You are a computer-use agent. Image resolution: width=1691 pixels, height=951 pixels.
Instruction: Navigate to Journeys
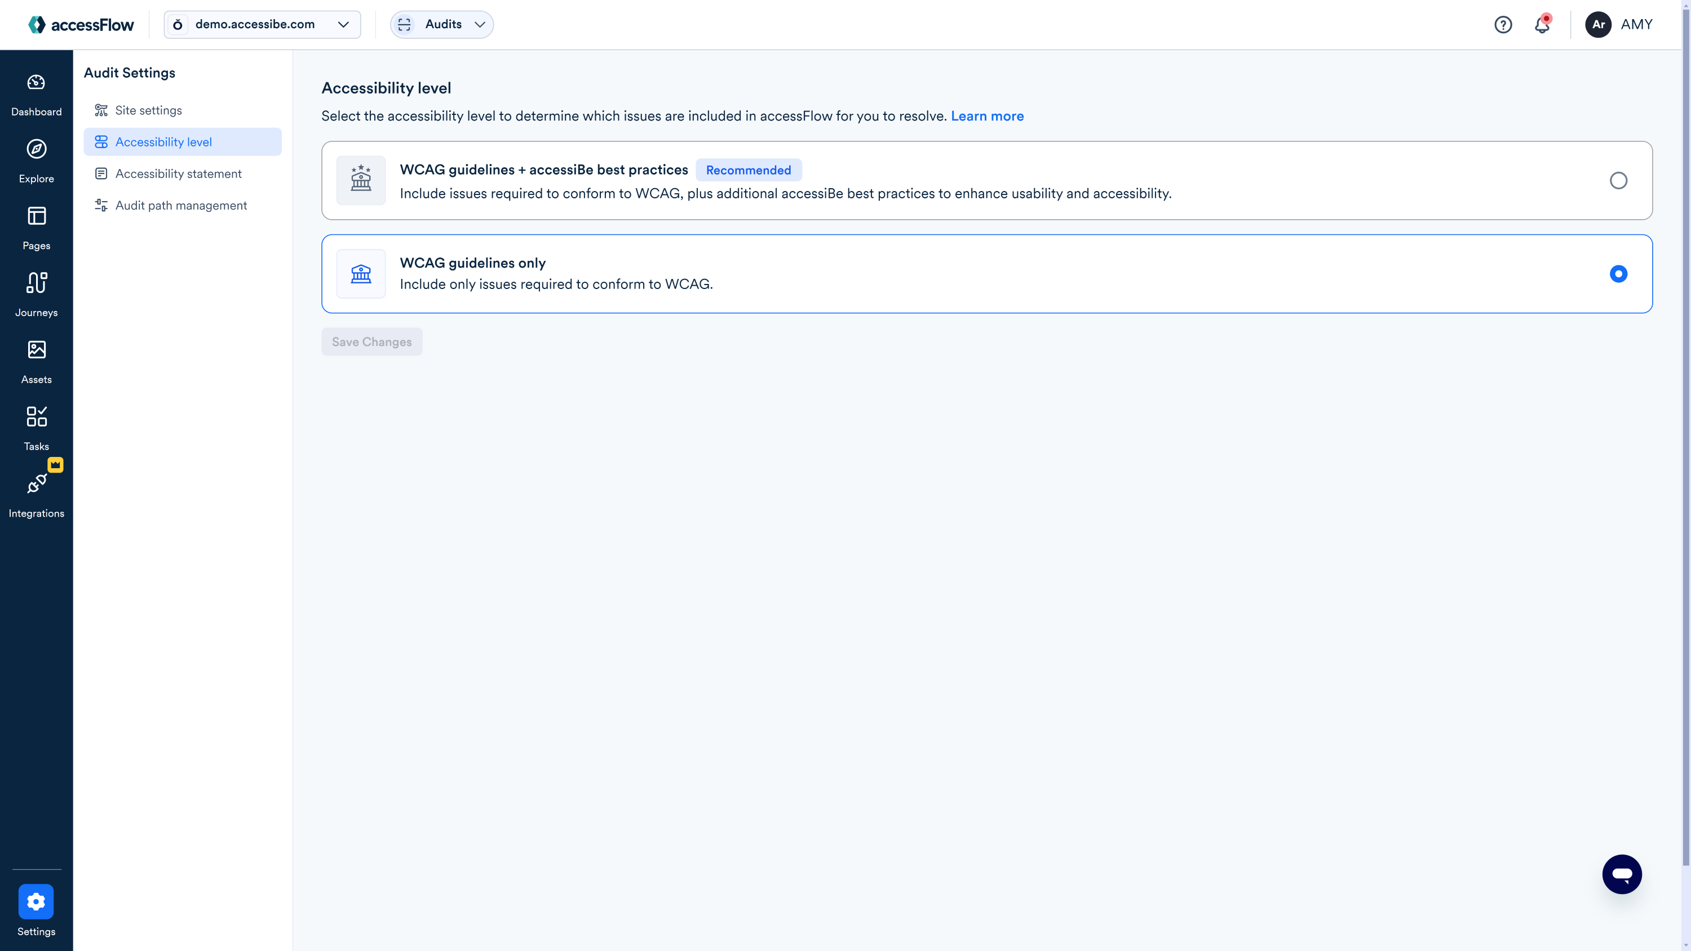pos(36,294)
